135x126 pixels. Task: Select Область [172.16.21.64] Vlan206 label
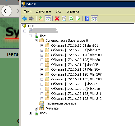[76, 69]
